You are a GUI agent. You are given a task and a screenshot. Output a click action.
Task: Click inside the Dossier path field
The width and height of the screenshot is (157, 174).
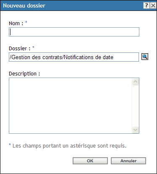point(74,57)
